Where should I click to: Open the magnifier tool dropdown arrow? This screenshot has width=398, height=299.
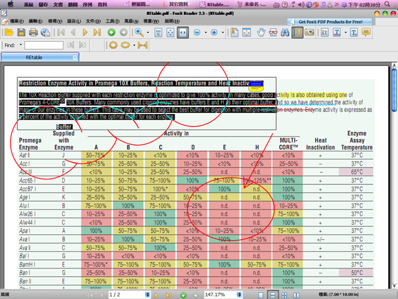tap(148, 32)
